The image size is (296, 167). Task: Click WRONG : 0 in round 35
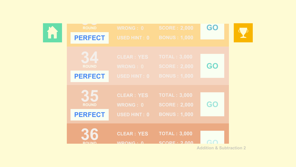point(130,105)
